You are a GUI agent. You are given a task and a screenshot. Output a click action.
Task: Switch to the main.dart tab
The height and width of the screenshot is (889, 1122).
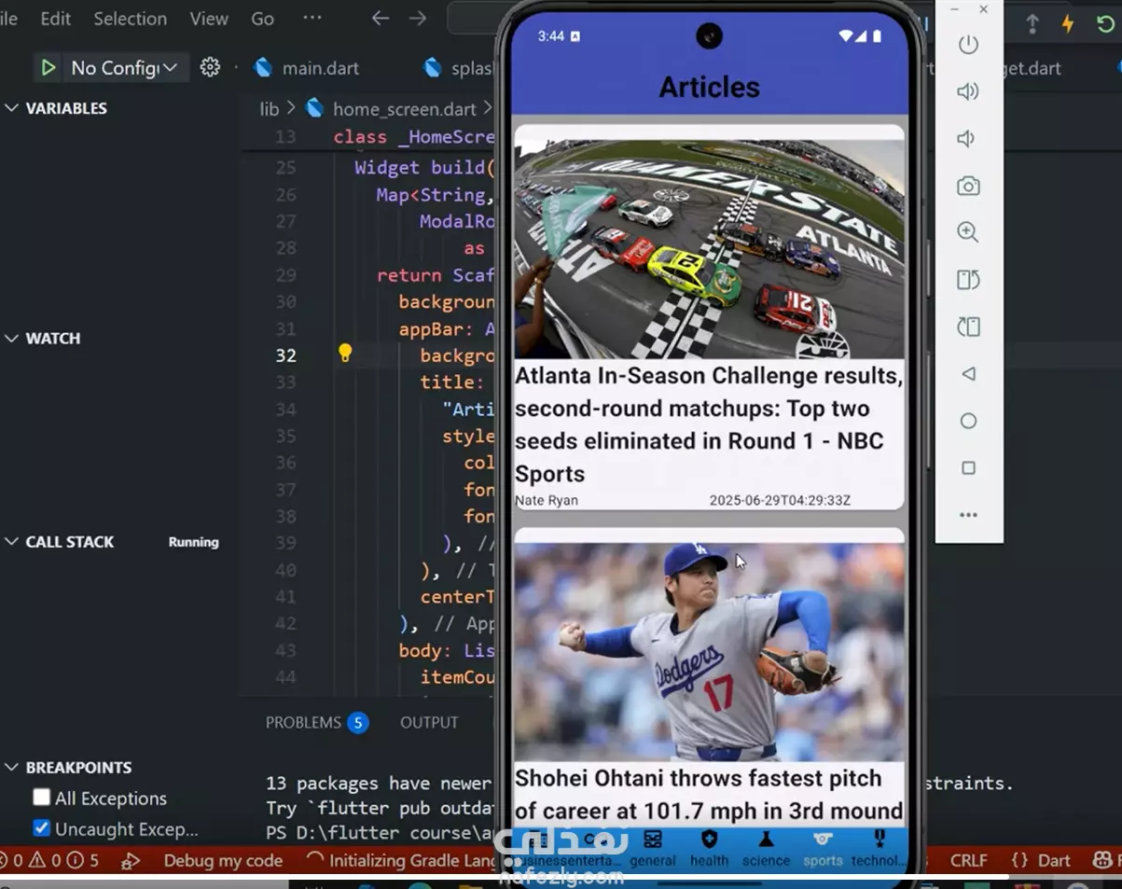307,68
